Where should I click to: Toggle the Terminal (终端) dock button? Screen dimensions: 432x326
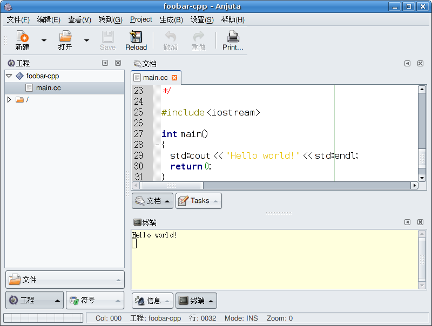point(196,301)
